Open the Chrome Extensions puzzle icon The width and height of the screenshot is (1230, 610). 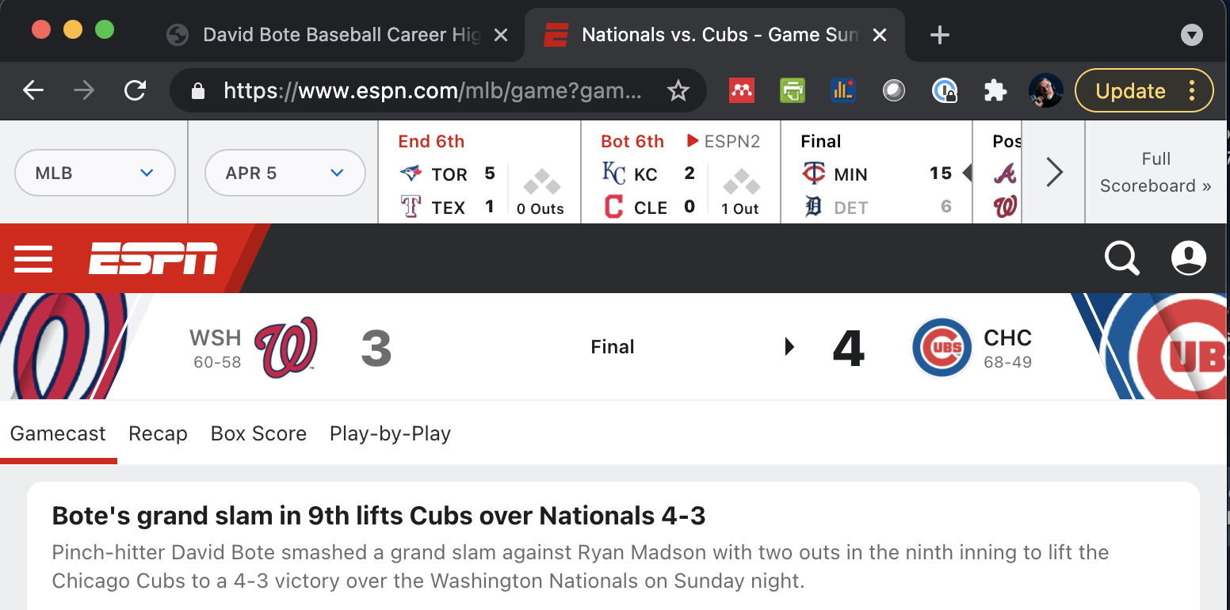[x=995, y=91]
